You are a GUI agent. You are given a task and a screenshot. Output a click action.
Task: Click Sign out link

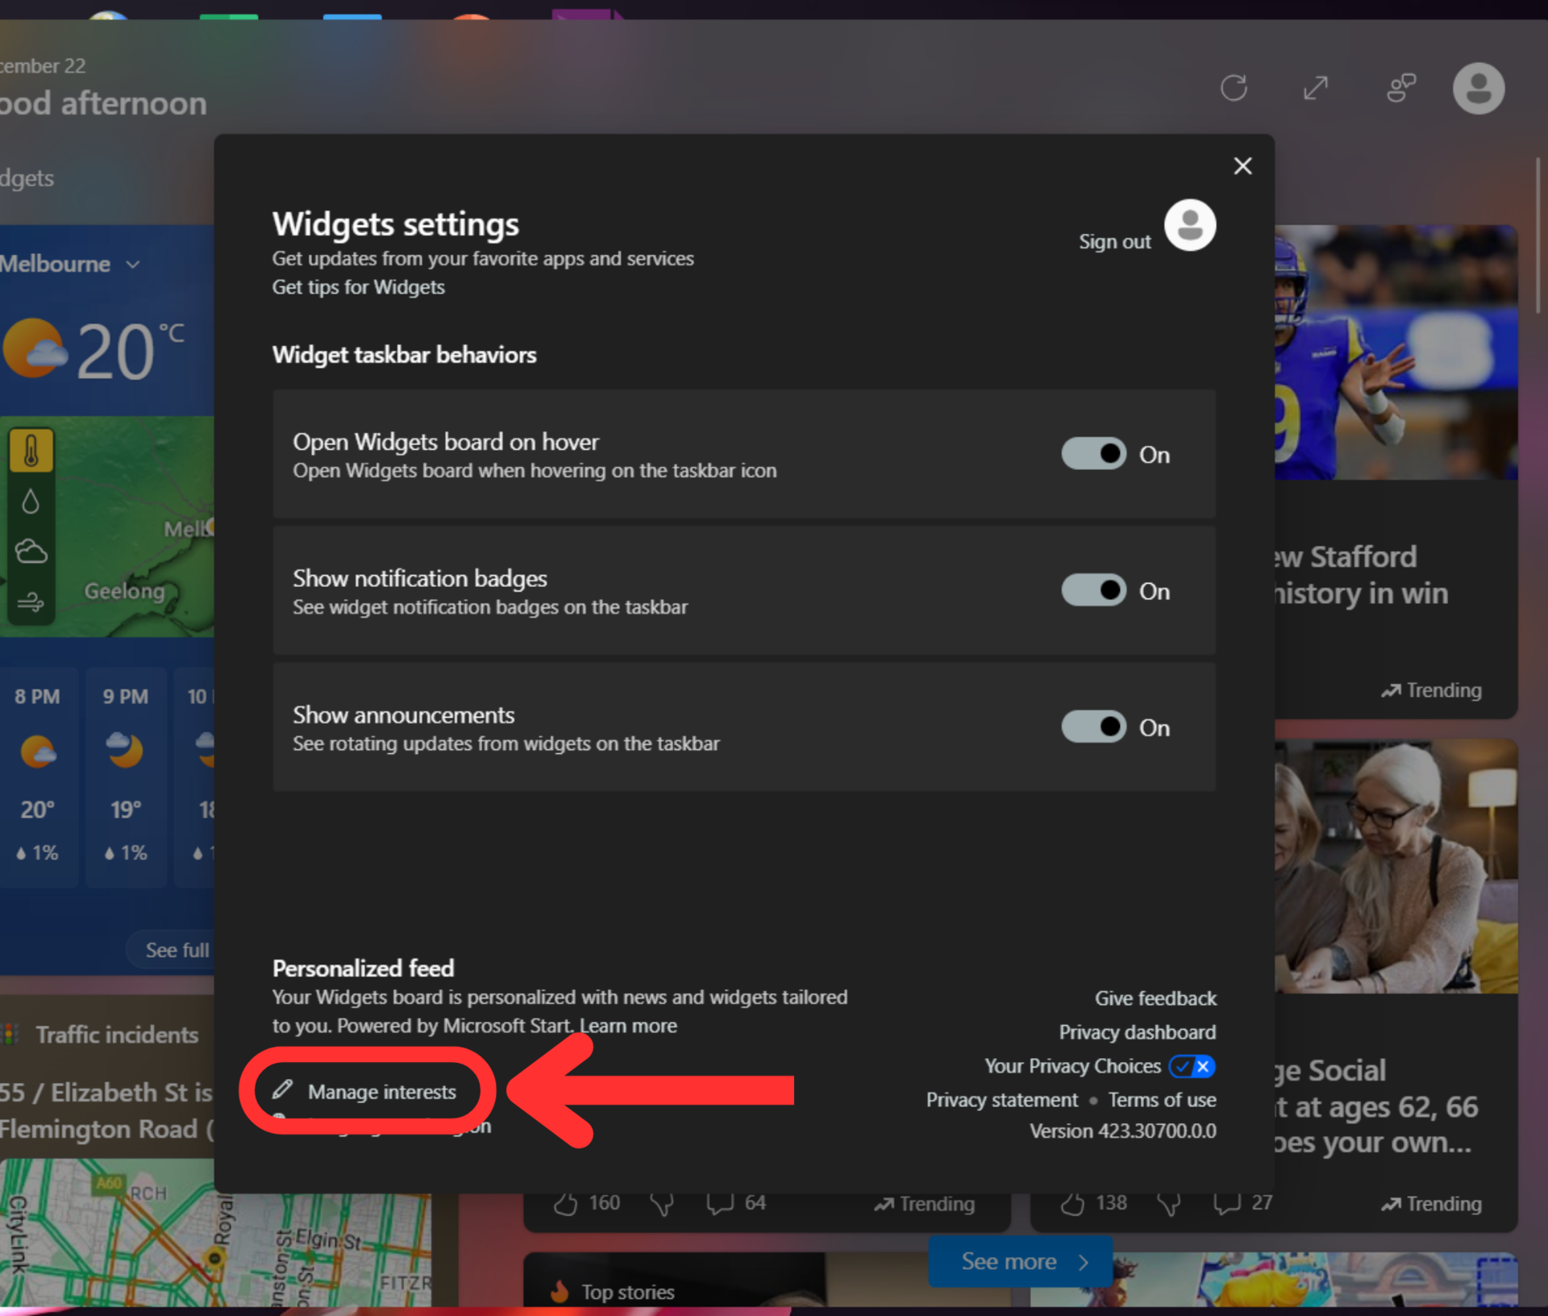[1114, 242]
